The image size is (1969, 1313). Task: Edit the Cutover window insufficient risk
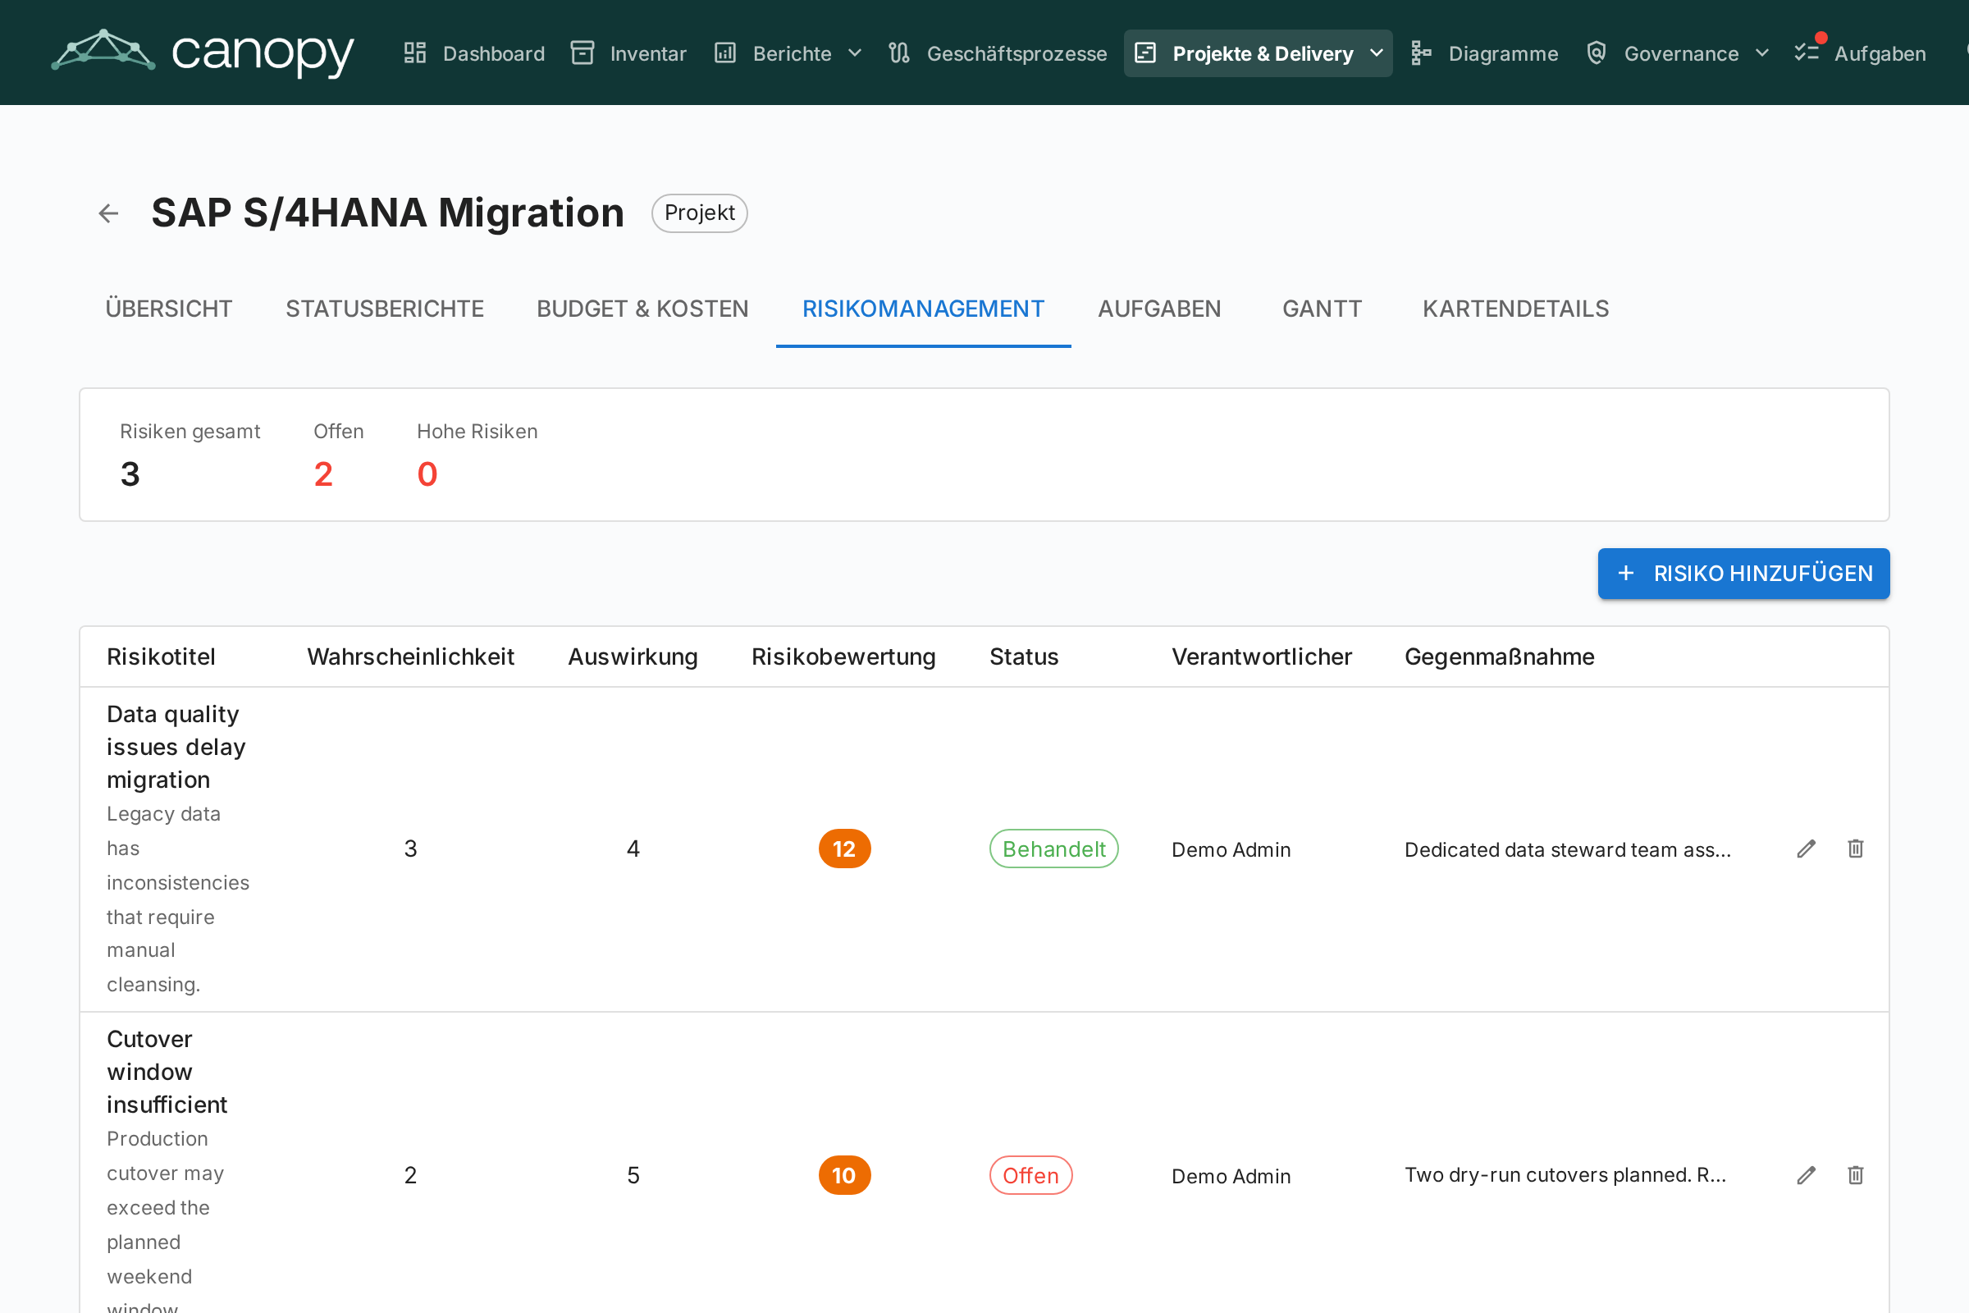pyautogui.click(x=1806, y=1176)
